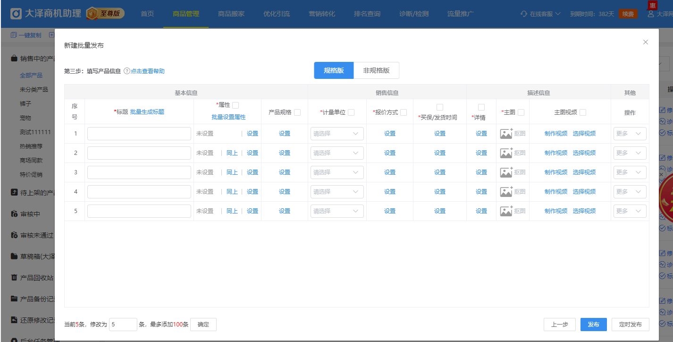Click the 草稿箱 folder icon in sidebar
Viewport: 673px width, 342px height.
(x=14, y=256)
